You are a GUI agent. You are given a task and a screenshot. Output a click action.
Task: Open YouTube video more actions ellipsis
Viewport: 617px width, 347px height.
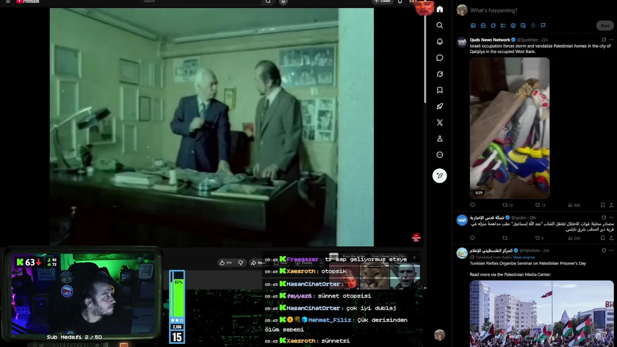[321, 263]
